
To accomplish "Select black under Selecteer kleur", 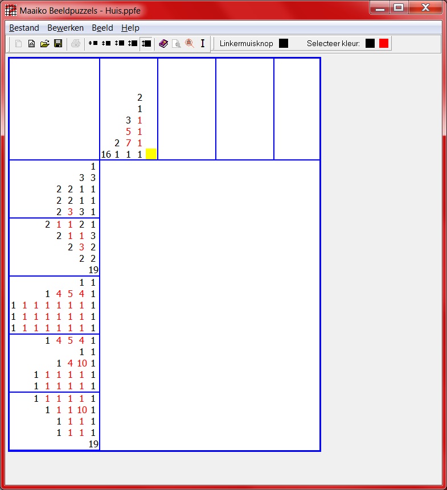I will (x=370, y=43).
